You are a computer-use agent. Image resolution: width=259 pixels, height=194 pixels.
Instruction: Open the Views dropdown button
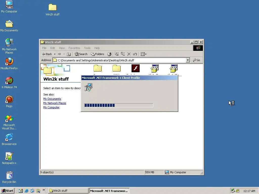click(x=143, y=54)
